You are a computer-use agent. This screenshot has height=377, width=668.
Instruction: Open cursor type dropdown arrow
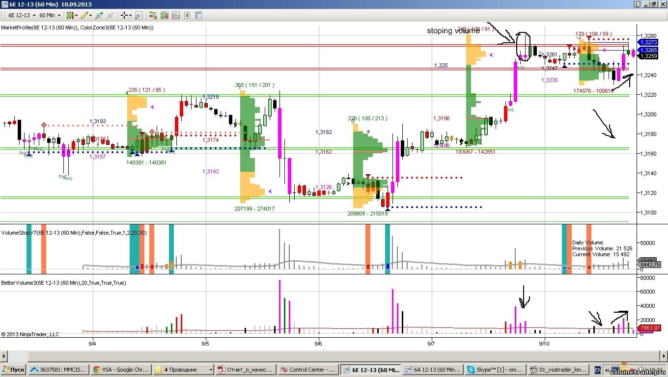[131, 16]
